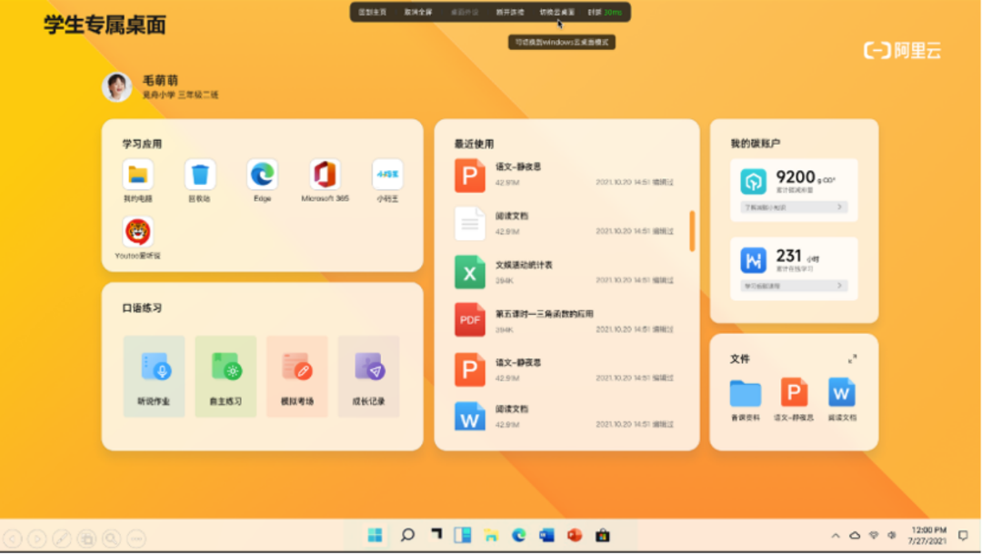Open Microsoft Store on taskbar
This screenshot has width=982, height=554.
(603, 535)
